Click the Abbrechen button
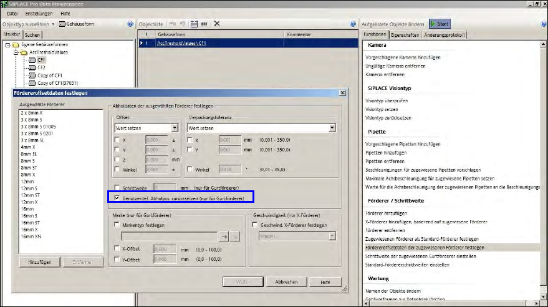548x307 pixels. tap(286, 282)
